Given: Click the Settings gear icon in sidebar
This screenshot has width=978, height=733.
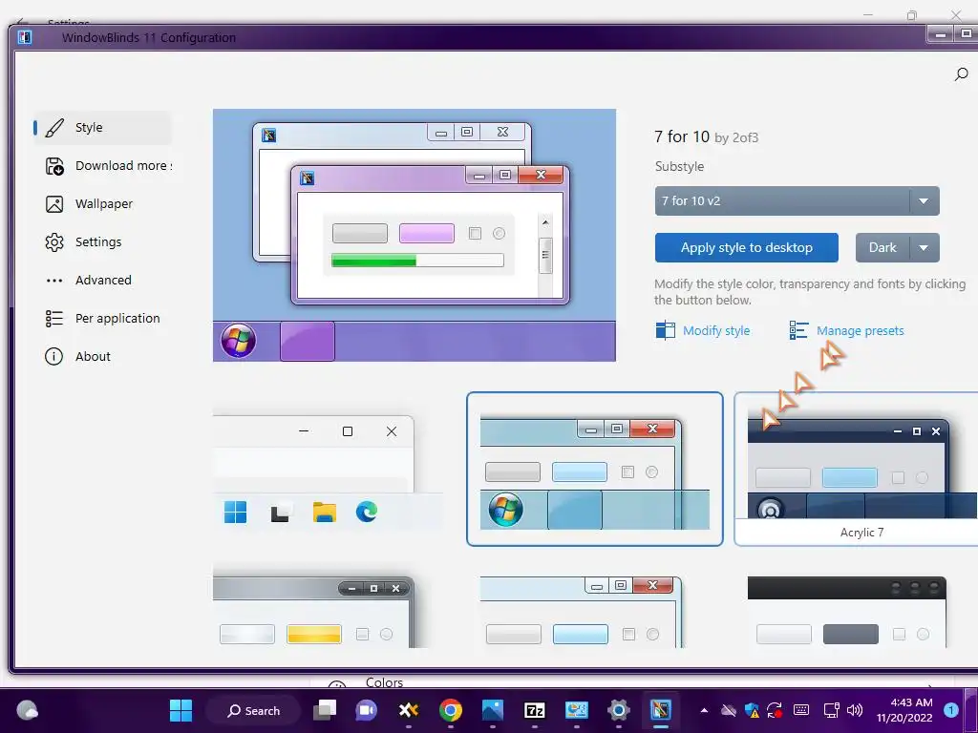Looking at the screenshot, I should [x=54, y=241].
